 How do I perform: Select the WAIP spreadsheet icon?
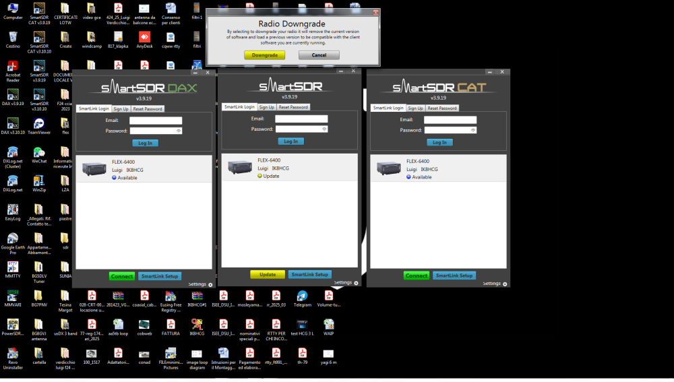tap(328, 327)
